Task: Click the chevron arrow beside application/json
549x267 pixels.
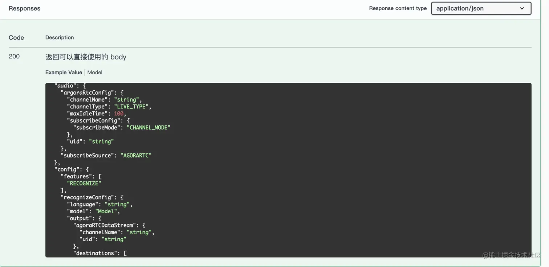Action: 522,8
